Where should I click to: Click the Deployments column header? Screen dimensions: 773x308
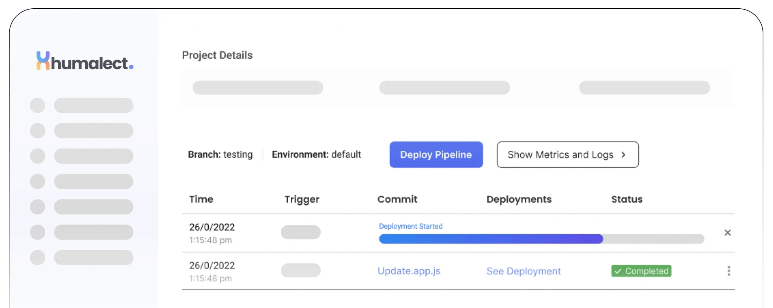coord(519,199)
